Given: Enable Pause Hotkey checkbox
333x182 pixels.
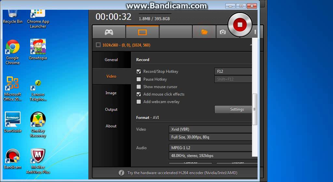Looking at the screenshot, I should [139, 79].
